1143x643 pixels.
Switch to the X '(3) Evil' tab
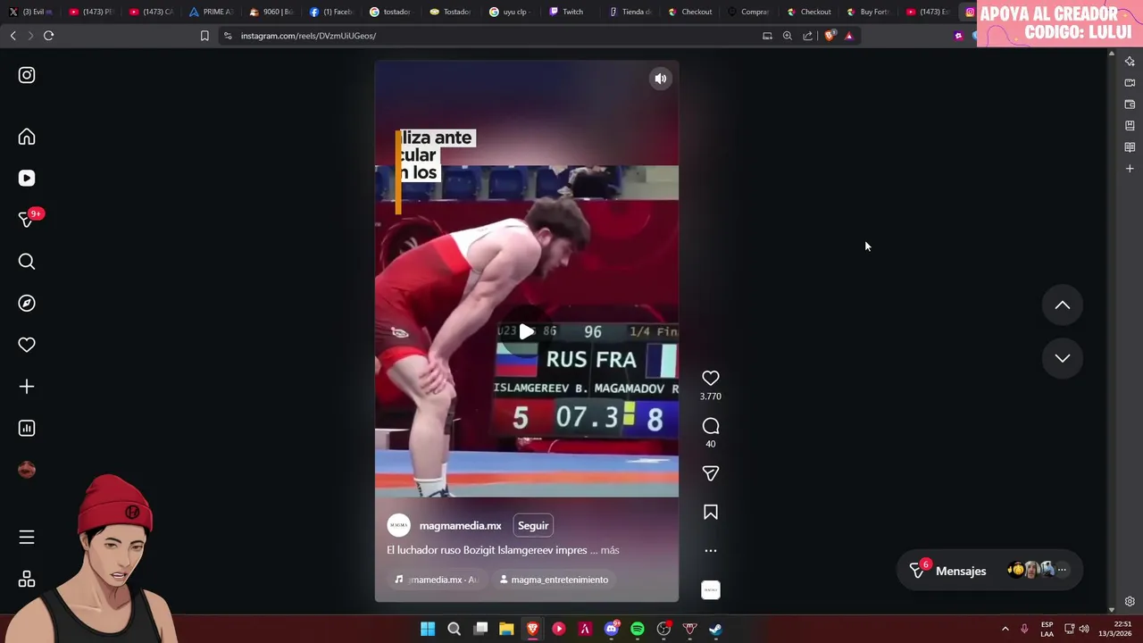pos(31,12)
